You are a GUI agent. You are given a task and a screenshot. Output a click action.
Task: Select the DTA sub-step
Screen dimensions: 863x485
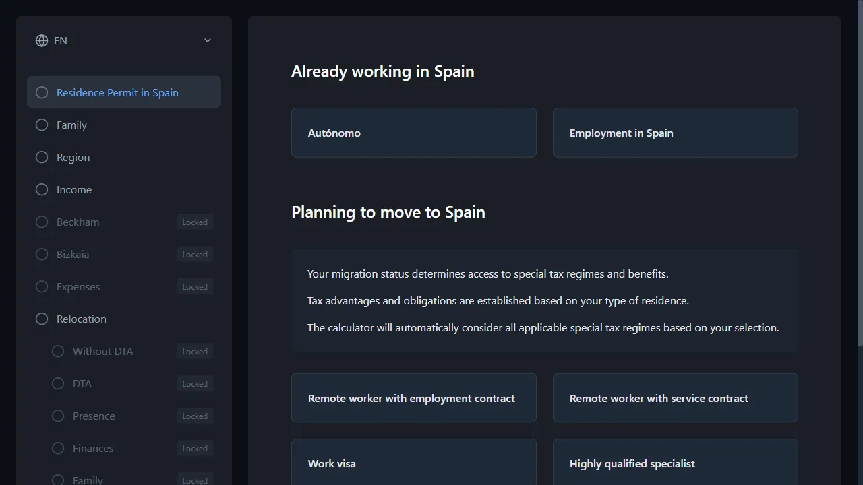tap(82, 383)
